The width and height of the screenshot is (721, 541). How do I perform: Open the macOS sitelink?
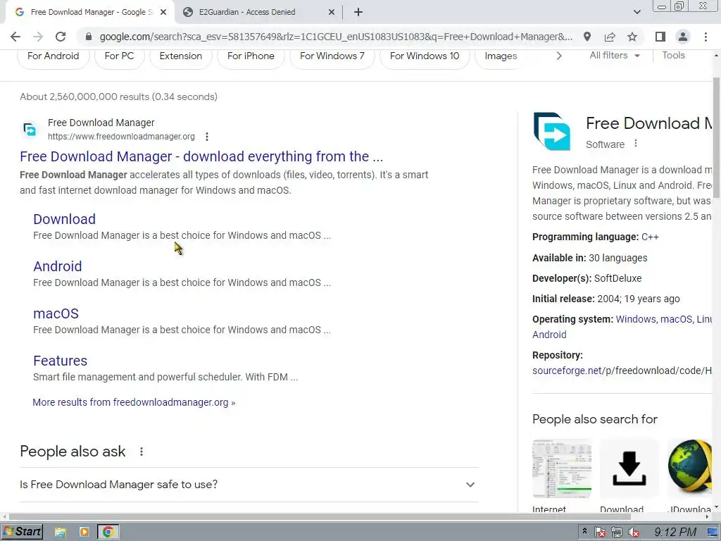point(56,313)
